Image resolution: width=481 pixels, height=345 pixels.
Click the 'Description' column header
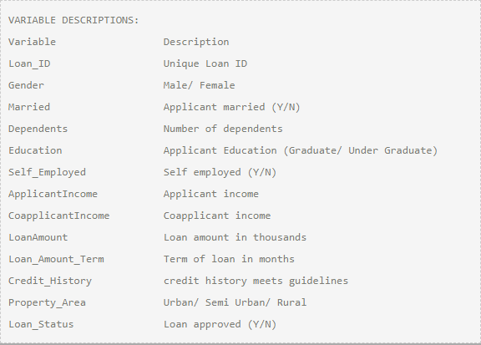[x=196, y=42]
